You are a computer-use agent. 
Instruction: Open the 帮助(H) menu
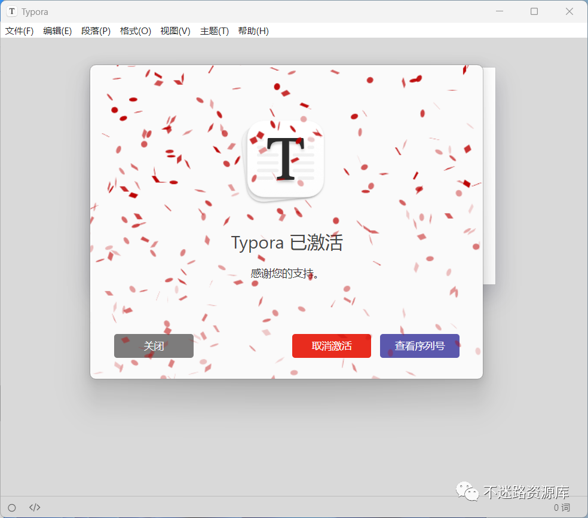click(x=253, y=30)
